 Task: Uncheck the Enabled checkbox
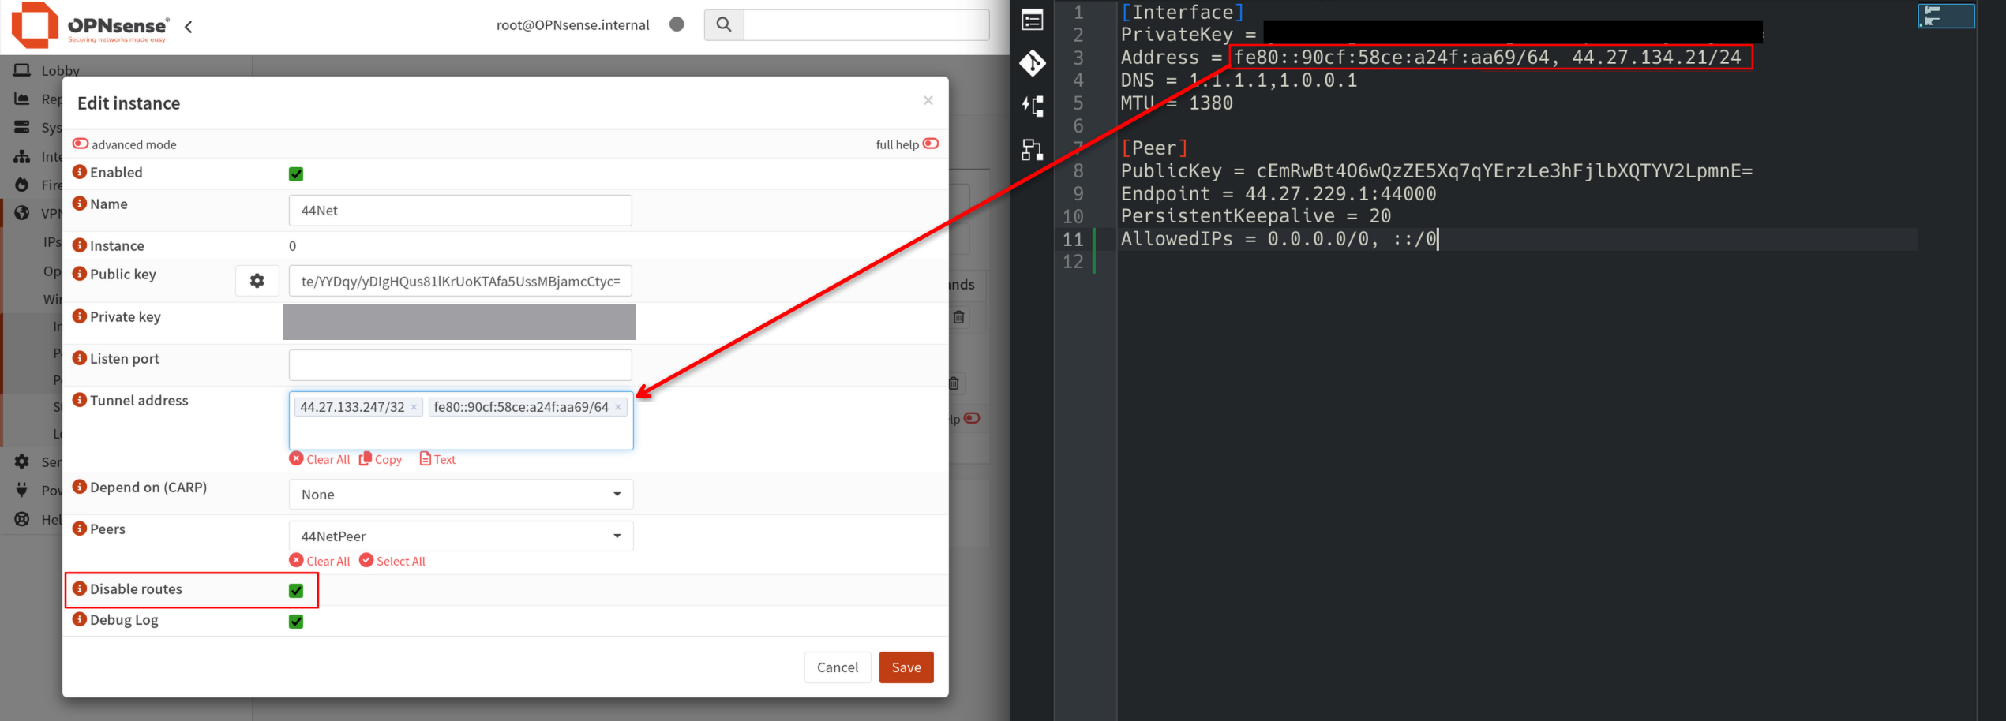(296, 174)
